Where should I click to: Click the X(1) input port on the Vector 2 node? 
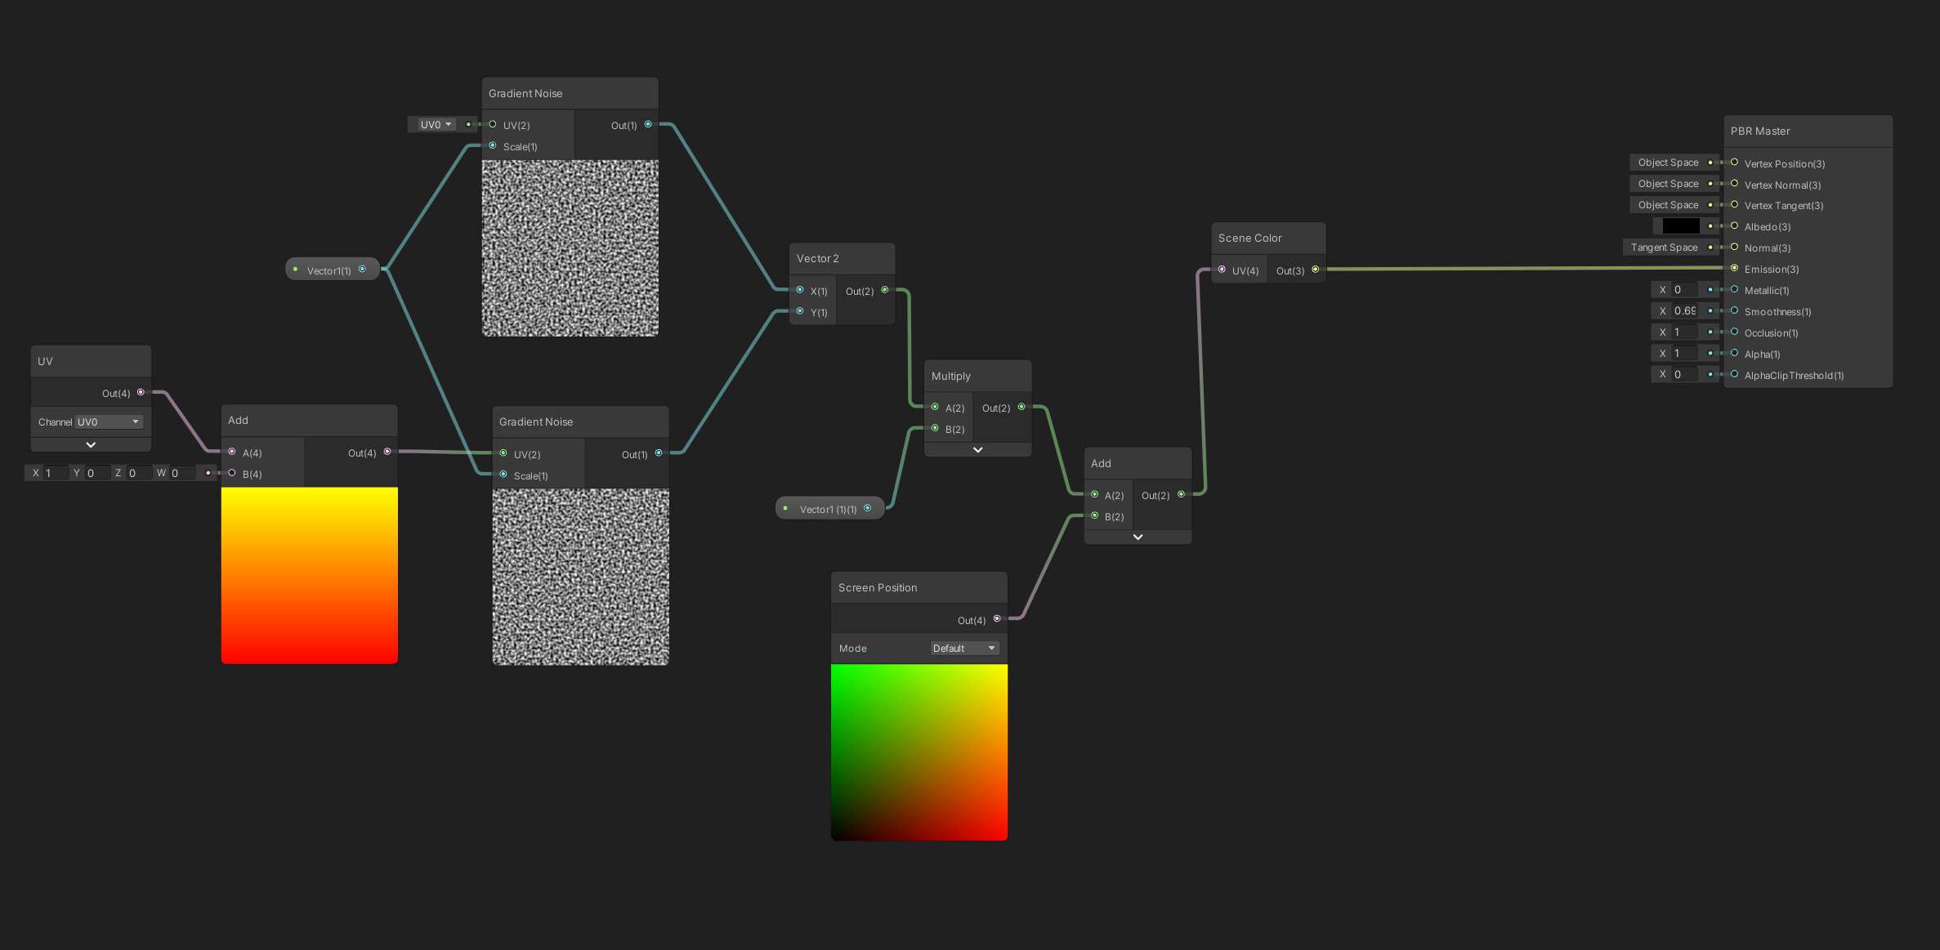pos(799,290)
